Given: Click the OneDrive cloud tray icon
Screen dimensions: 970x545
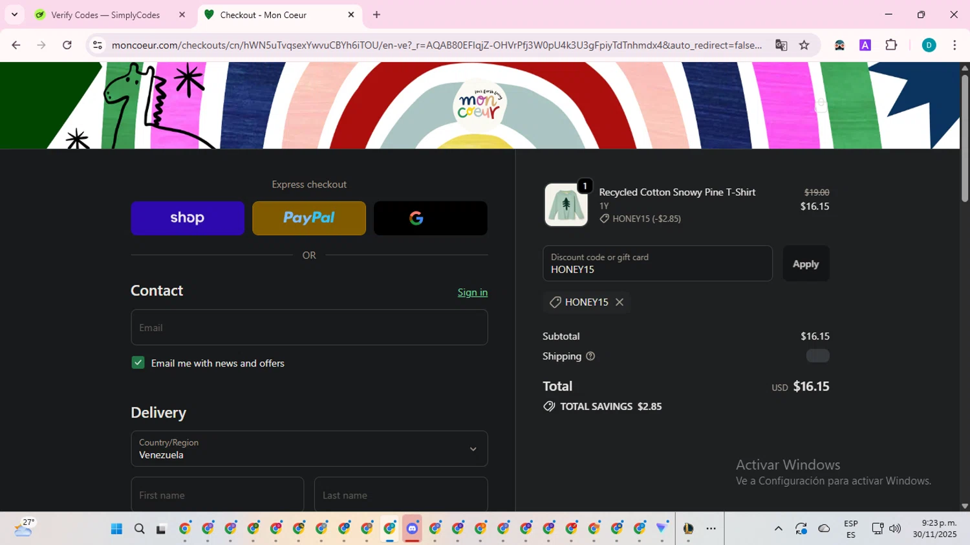Looking at the screenshot, I should pyautogui.click(x=824, y=529).
